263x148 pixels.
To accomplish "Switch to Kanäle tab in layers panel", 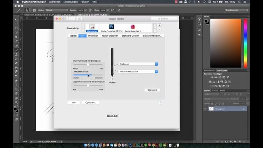I will (215, 90).
